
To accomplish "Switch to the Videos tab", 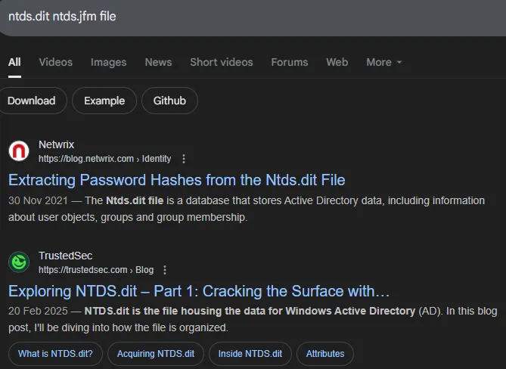I will (56, 62).
